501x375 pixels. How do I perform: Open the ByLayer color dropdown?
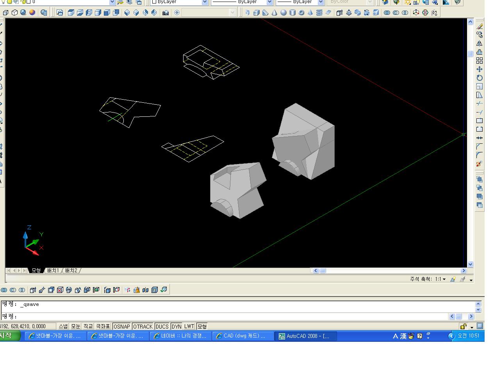tap(205, 2)
